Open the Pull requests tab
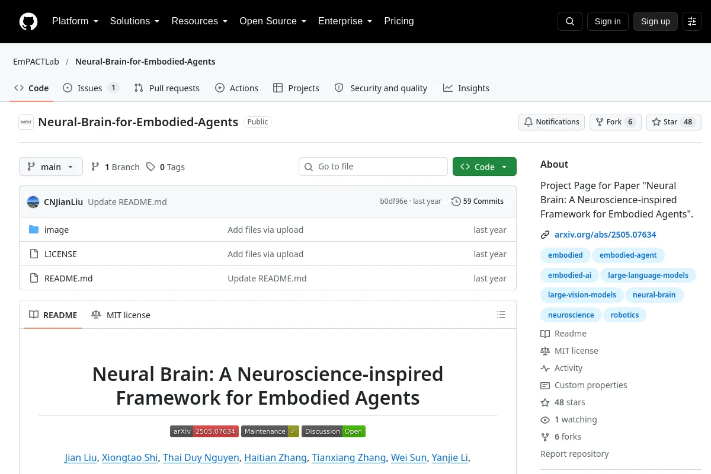Viewport: 711px width, 474px height. tap(167, 88)
